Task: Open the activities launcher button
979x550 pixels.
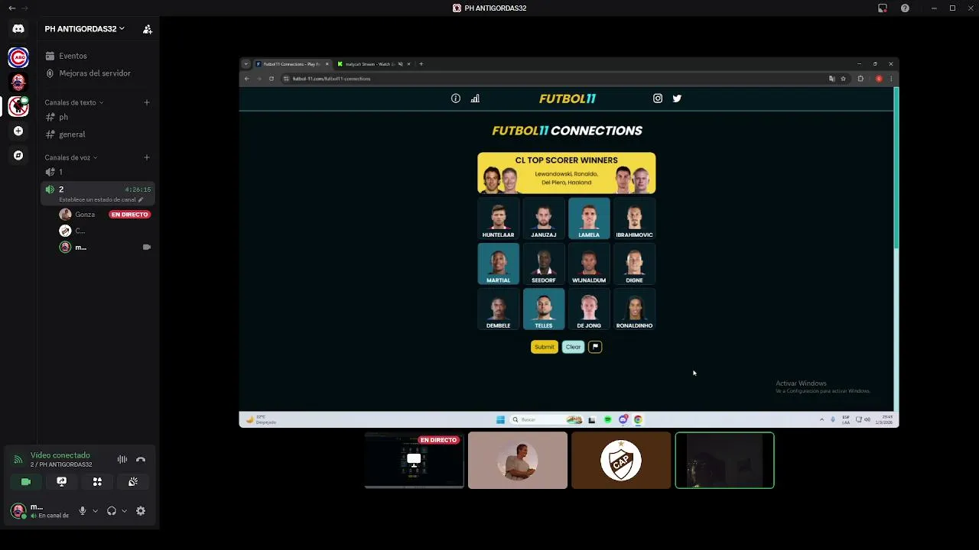Action: tap(97, 482)
